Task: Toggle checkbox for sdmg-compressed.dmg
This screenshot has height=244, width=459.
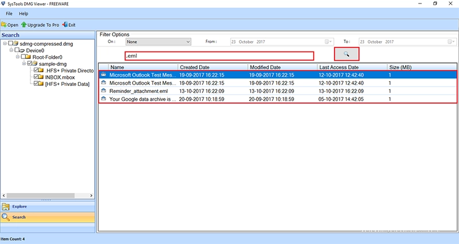Action: point(10,44)
